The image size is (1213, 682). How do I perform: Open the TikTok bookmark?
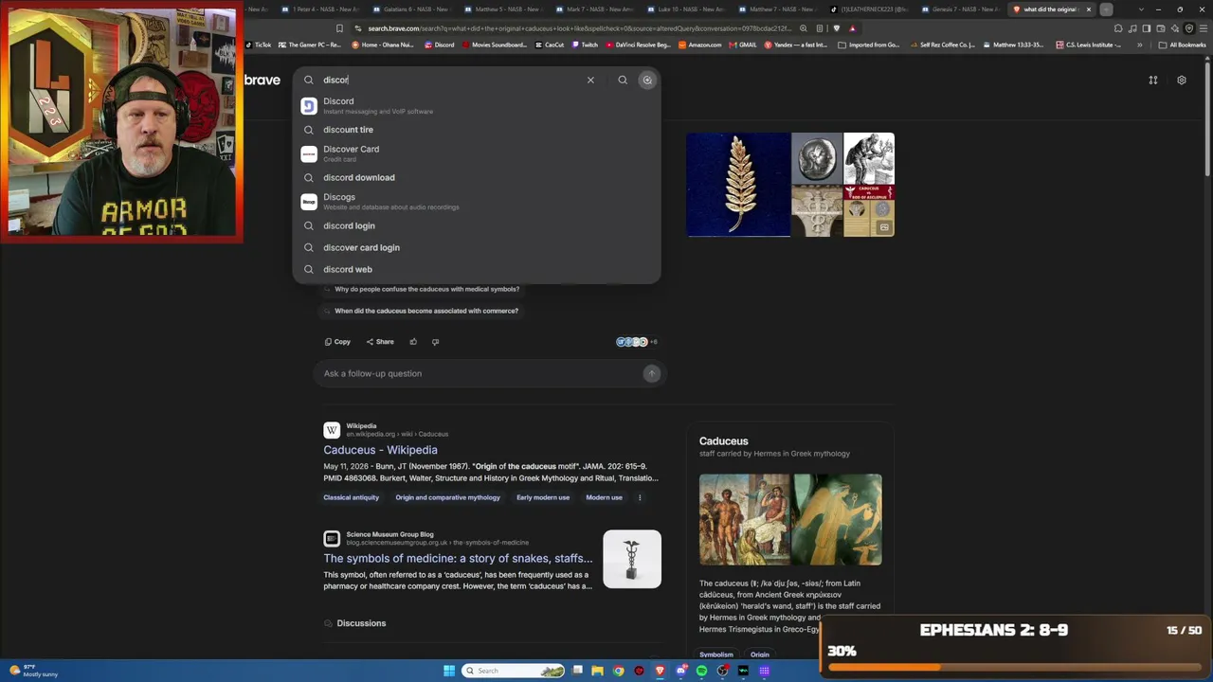[x=258, y=45]
